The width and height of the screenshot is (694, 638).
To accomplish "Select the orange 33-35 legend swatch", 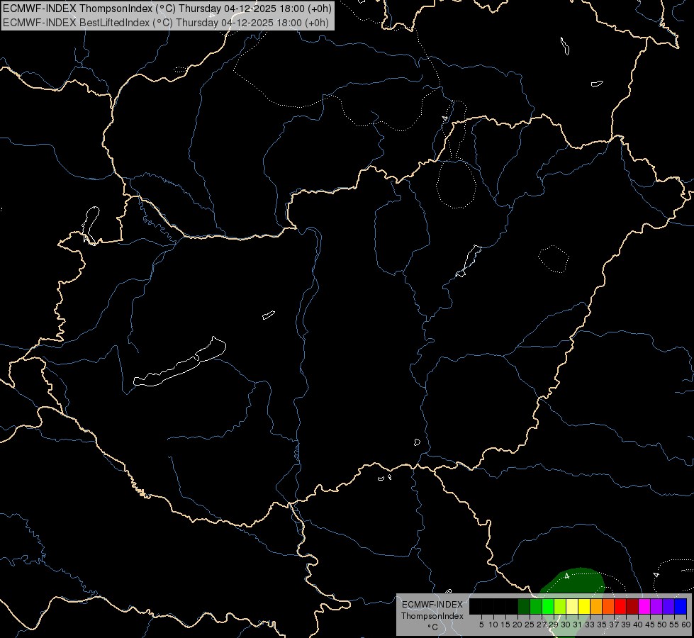I will 596,606.
